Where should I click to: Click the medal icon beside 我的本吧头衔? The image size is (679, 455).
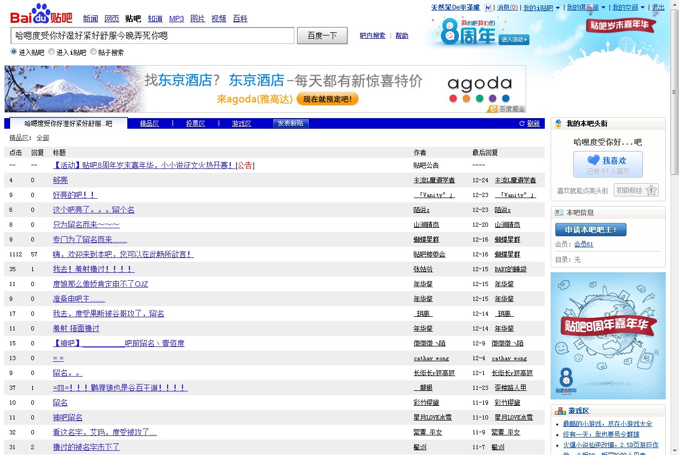tap(558, 124)
